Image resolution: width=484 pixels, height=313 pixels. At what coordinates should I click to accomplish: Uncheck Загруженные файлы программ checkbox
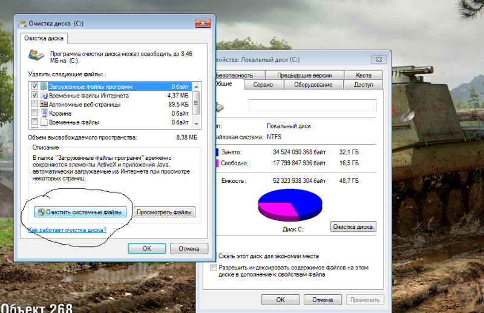(x=34, y=86)
